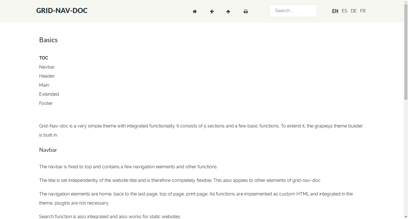
Task: Click sentence 'The navbar is fixed to top'
Action: pos(128,167)
